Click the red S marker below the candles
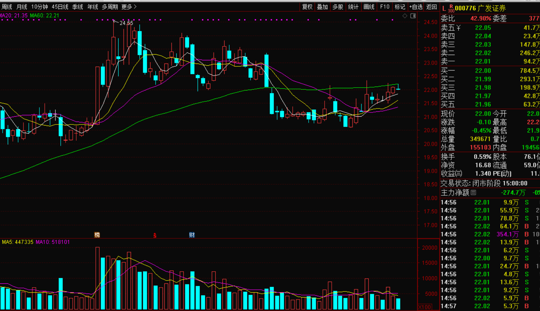This screenshot has width=540, height=311. (x=155, y=235)
